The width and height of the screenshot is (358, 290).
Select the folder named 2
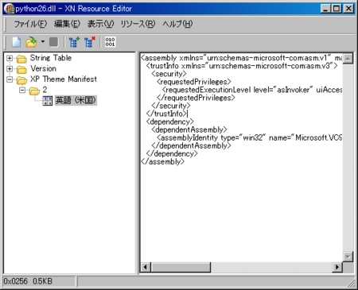click(45, 90)
